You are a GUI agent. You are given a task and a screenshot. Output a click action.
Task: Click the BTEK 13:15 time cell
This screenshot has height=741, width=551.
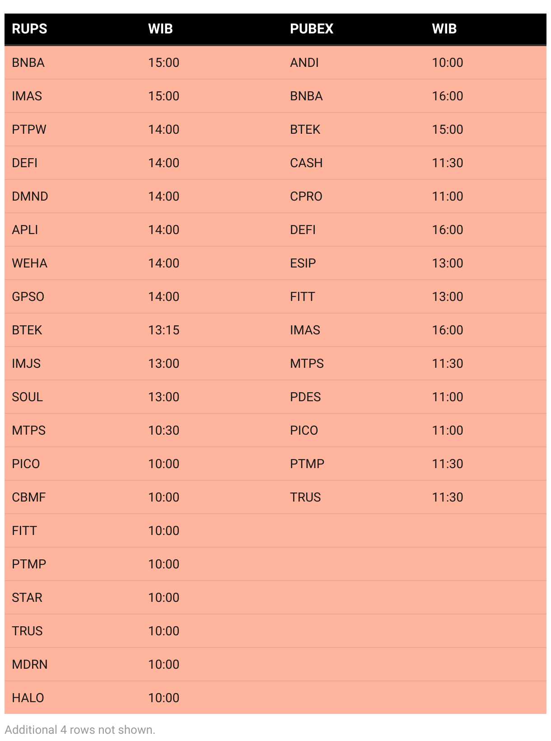pos(164,330)
